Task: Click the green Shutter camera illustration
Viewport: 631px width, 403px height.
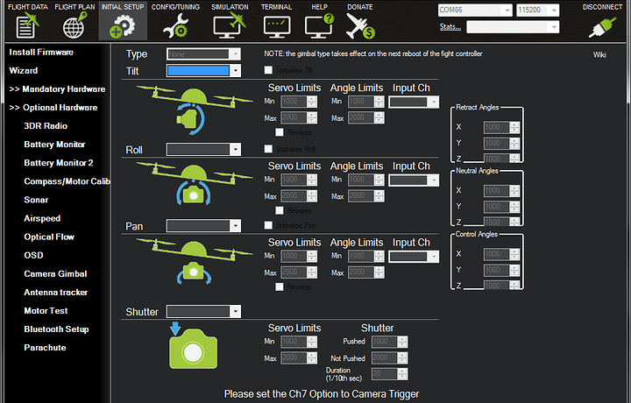Action: pyautogui.click(x=193, y=349)
